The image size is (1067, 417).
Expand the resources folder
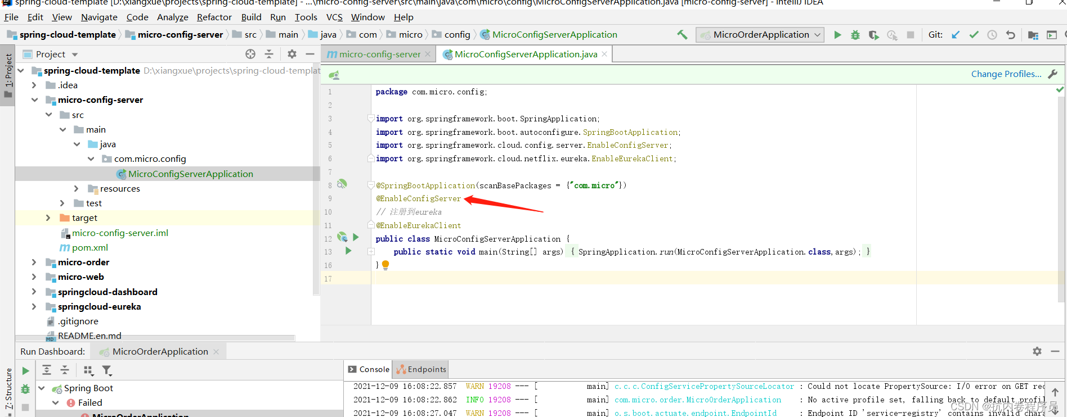(77, 188)
